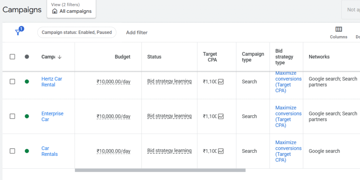The image size is (360, 180).
Task: Tick the select-all checkbox in header
Action: point(12,56)
